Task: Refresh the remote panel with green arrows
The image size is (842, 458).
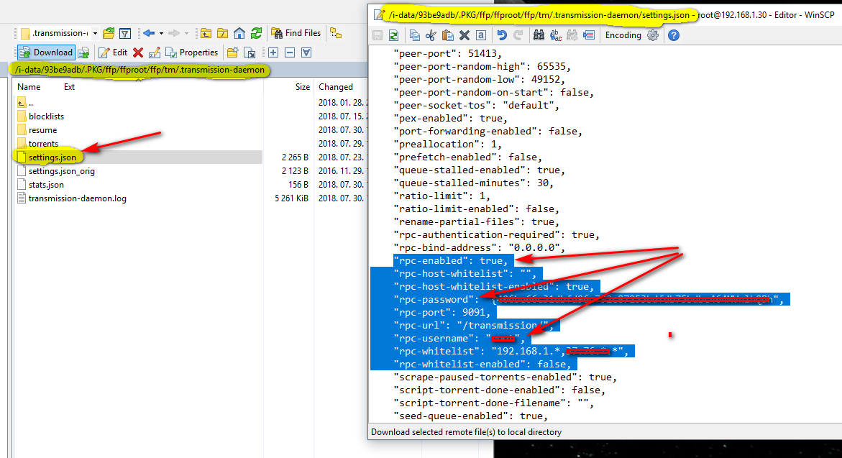Action: click(x=256, y=33)
